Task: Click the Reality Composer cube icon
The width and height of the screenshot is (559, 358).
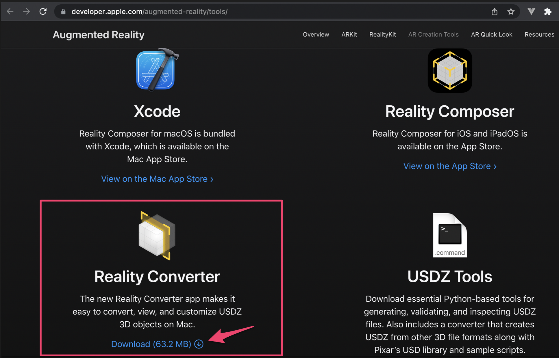Action: [x=449, y=71]
